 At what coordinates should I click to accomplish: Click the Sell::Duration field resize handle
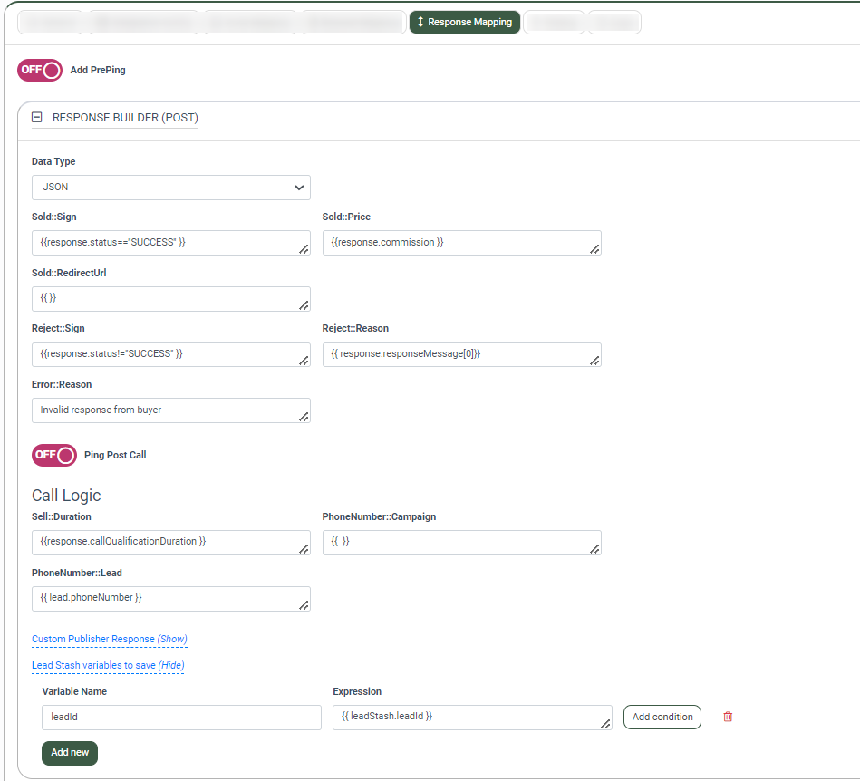(x=304, y=550)
